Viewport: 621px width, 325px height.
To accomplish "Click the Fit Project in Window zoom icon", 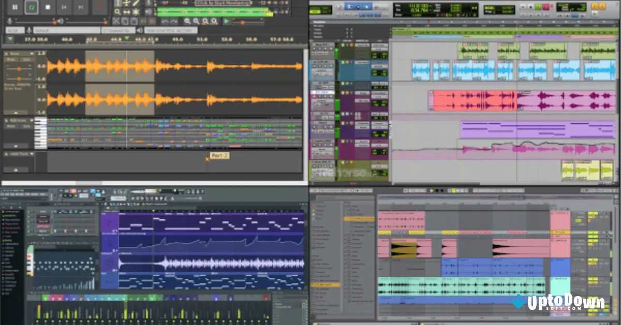I will click(x=214, y=21).
